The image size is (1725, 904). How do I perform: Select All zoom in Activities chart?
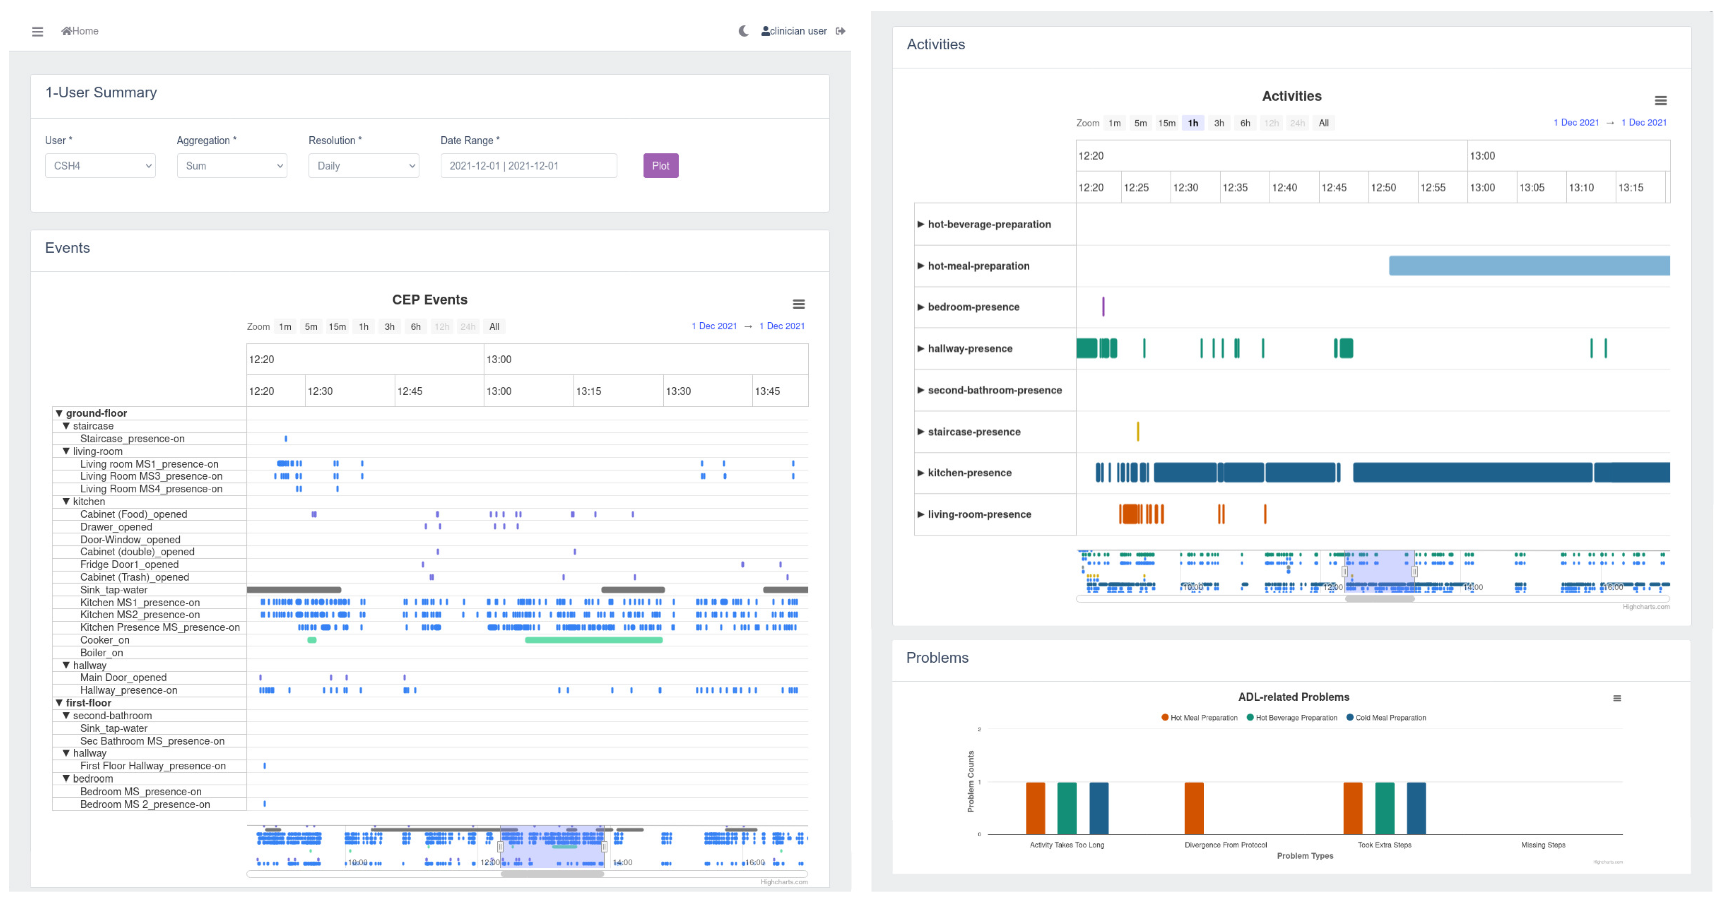[1323, 123]
